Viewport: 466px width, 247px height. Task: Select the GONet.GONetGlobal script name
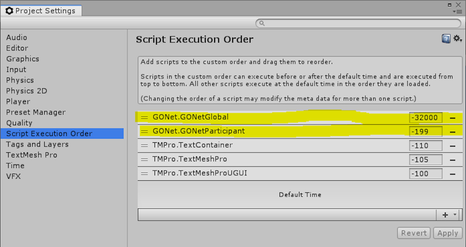pos(191,117)
